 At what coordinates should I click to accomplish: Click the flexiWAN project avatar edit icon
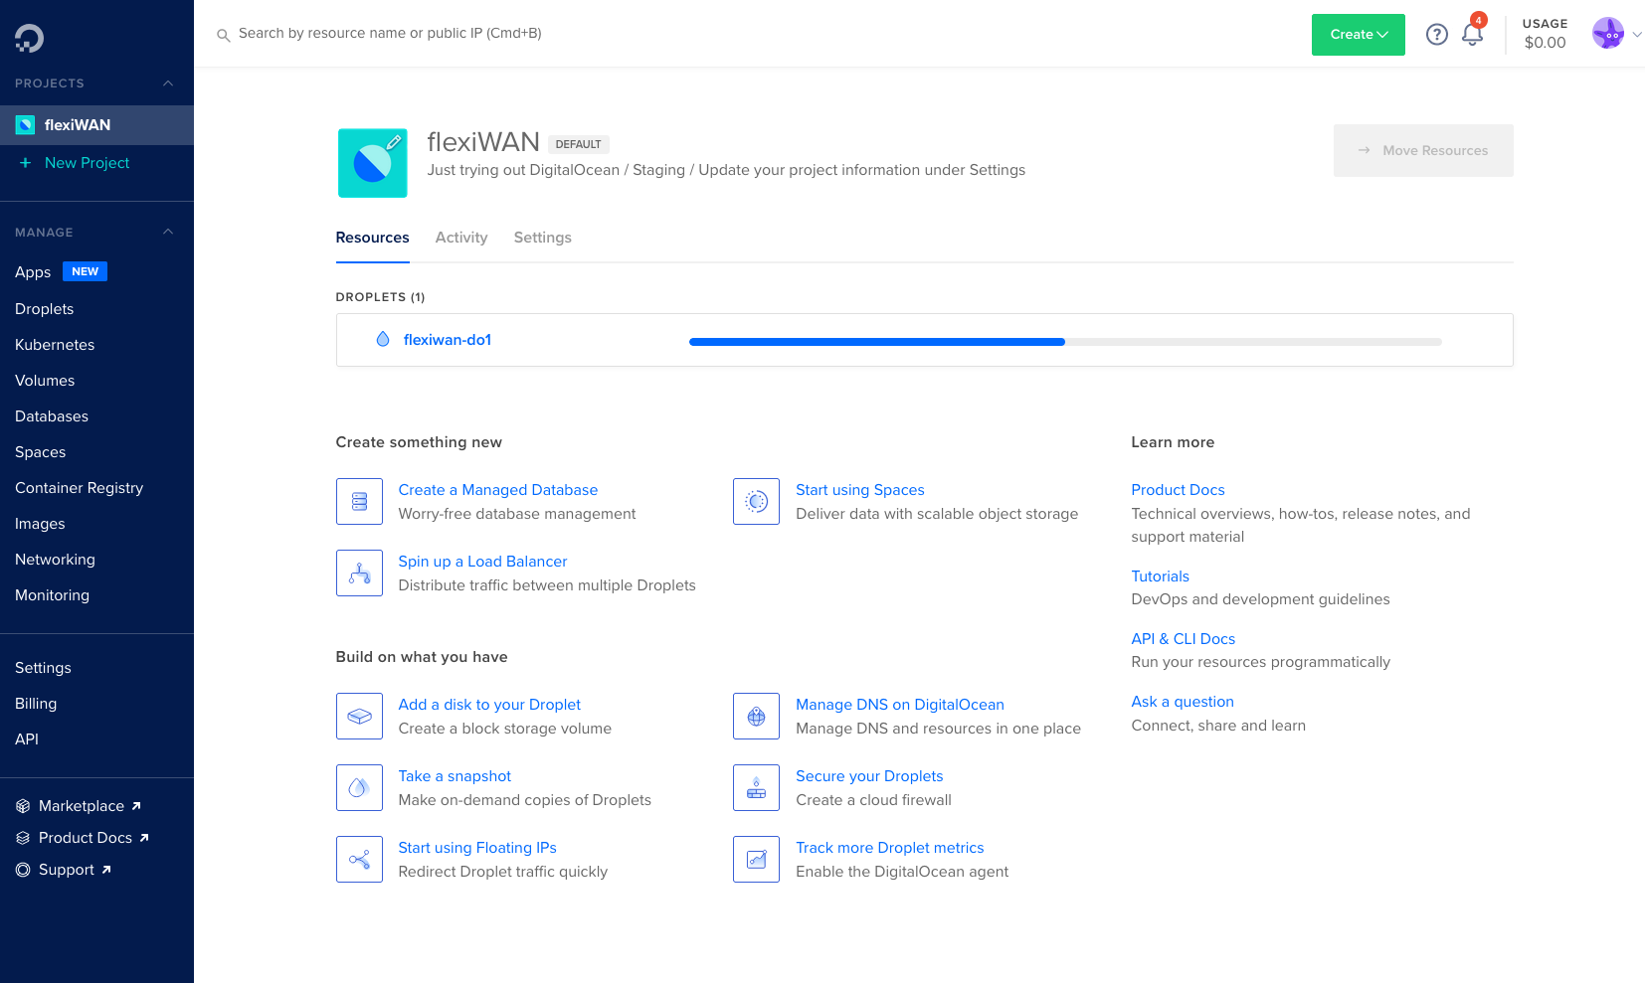pyautogui.click(x=394, y=142)
